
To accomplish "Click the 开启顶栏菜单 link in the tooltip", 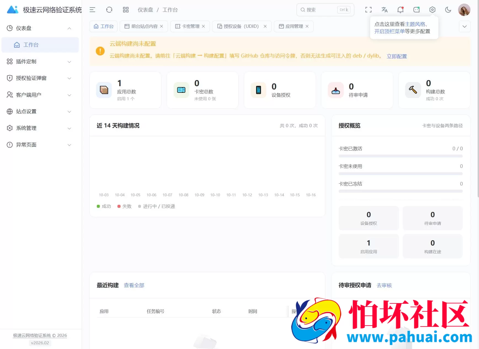I will (x=389, y=31).
